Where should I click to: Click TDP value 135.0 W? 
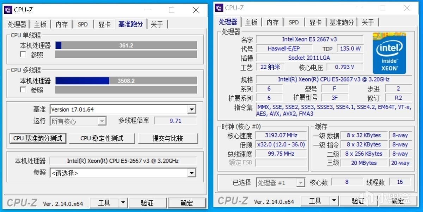350,48
